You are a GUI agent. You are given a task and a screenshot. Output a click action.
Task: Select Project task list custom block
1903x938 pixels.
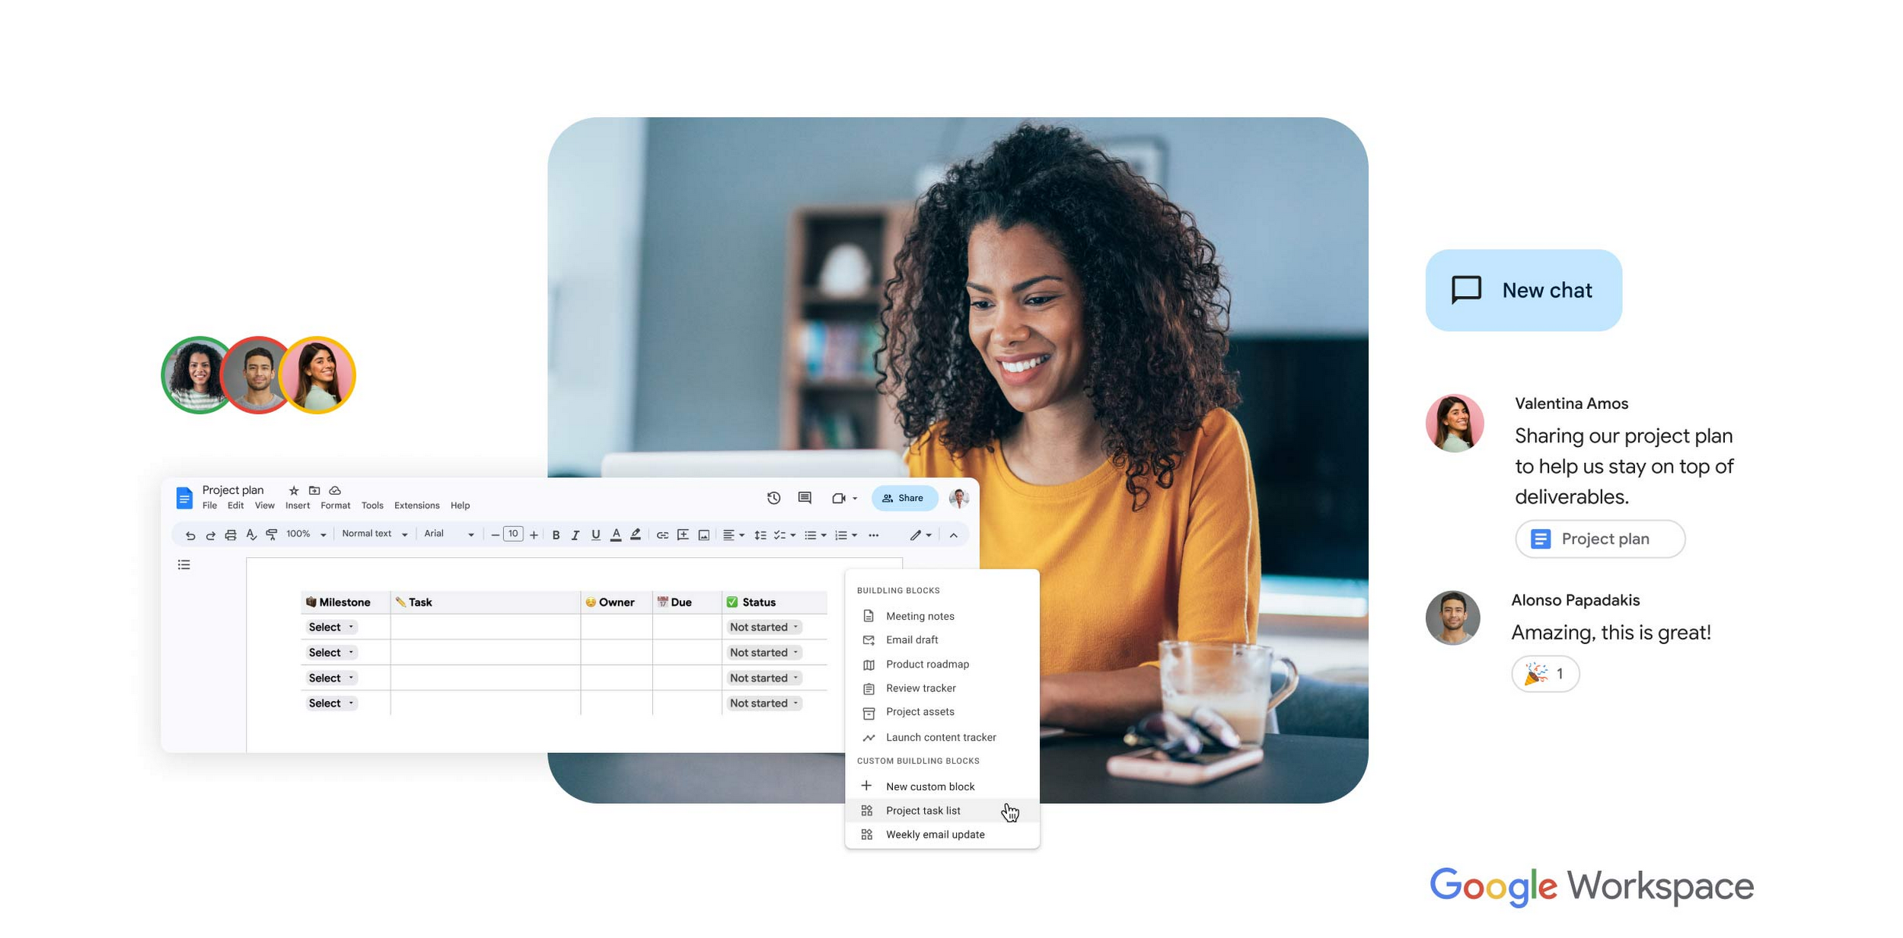click(923, 809)
